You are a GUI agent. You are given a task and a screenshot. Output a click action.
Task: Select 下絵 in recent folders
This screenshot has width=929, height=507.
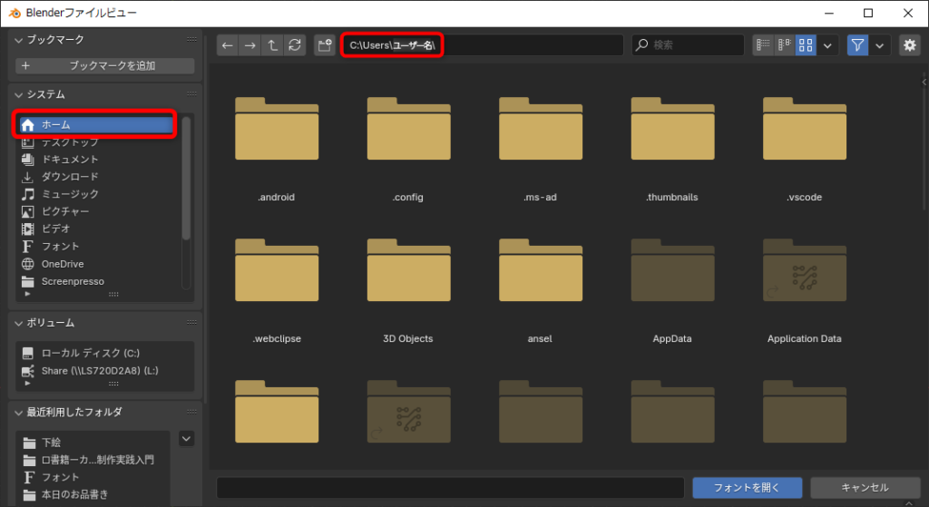[52, 443]
